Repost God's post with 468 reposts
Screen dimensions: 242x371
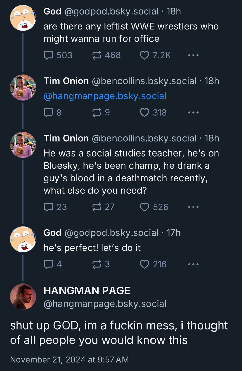[x=97, y=55]
